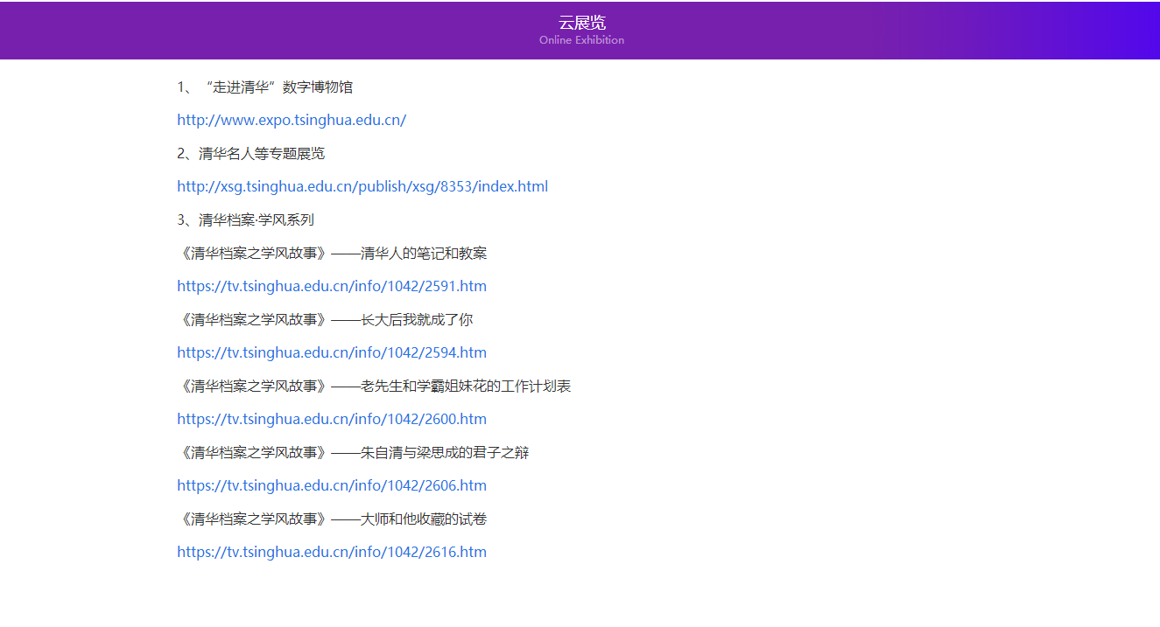Click the 大师和他收藏的试卷 title line

tap(332, 519)
